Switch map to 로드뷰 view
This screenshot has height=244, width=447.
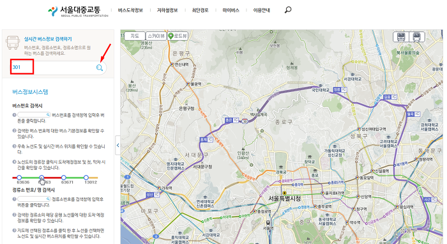(x=178, y=36)
